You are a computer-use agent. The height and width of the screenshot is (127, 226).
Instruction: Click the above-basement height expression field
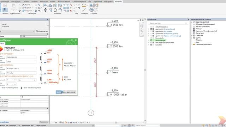pos(21,57)
